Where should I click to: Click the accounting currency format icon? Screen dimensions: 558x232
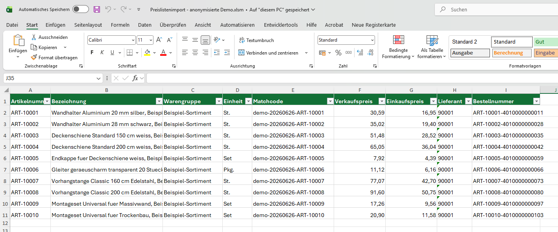tap(322, 53)
